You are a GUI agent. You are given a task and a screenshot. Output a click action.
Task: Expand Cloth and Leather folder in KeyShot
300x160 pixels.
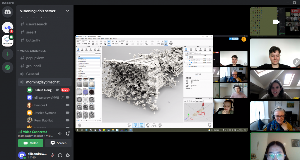coord(79,63)
